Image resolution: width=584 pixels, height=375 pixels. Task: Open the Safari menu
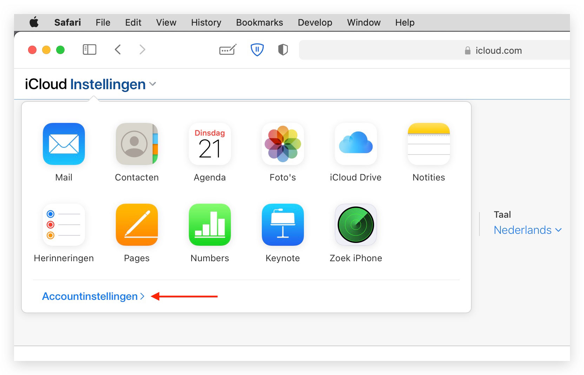tap(67, 22)
